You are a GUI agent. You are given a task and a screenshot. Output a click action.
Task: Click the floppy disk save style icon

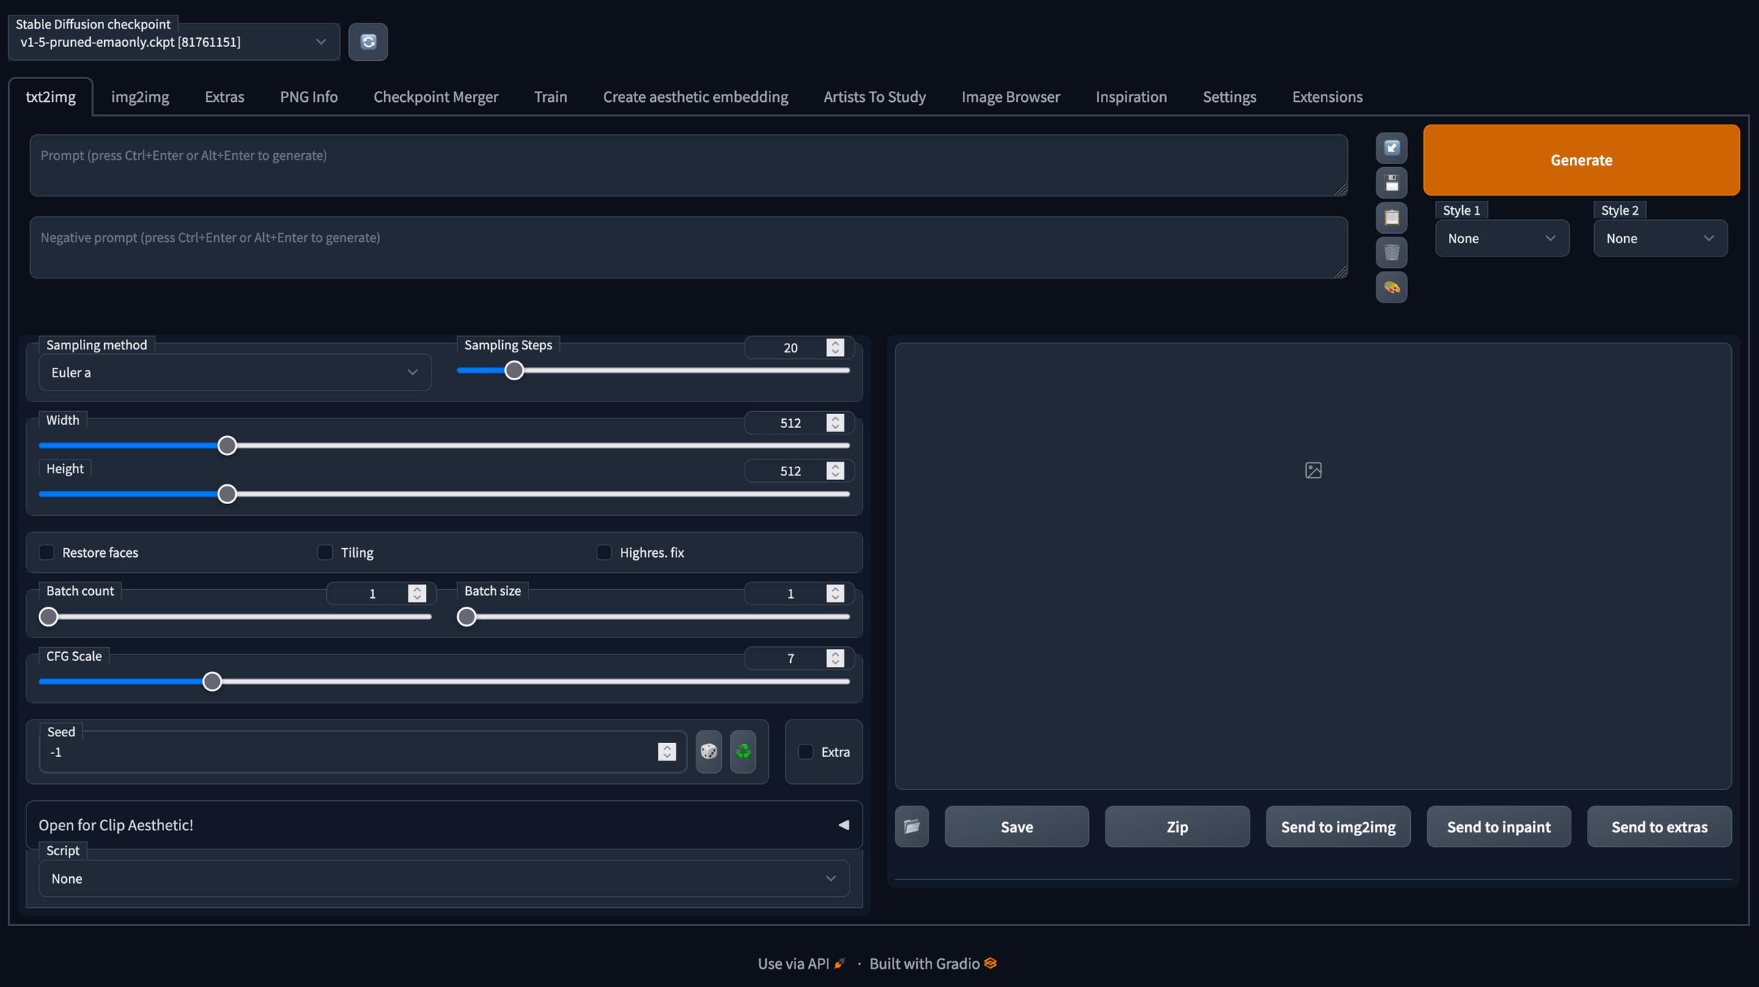coord(1391,182)
